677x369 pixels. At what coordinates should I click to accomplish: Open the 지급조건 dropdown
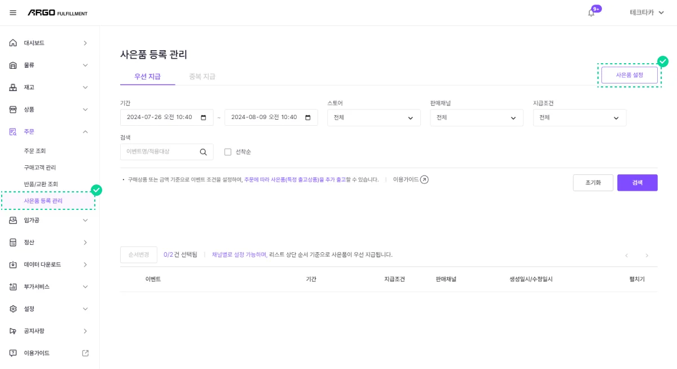[x=579, y=118]
